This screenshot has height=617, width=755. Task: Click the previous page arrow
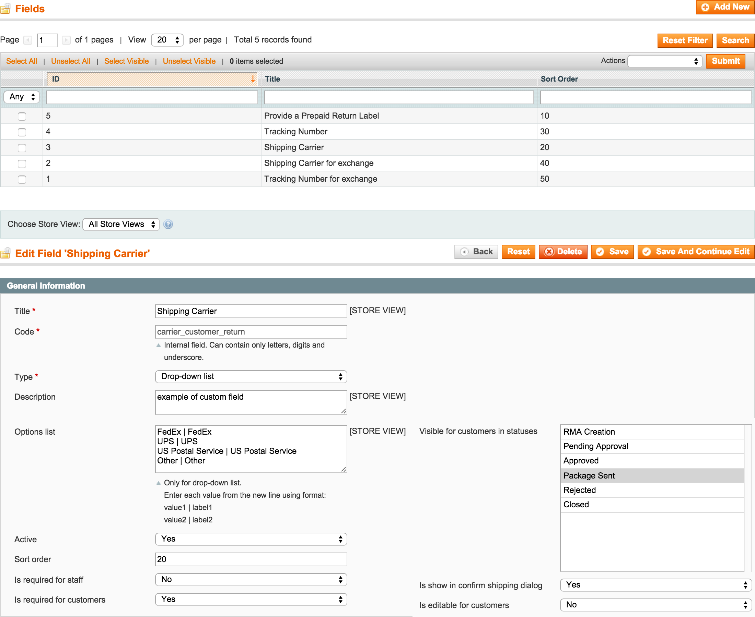coord(28,40)
